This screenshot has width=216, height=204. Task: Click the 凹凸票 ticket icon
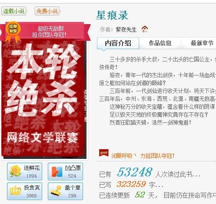coord(57,172)
